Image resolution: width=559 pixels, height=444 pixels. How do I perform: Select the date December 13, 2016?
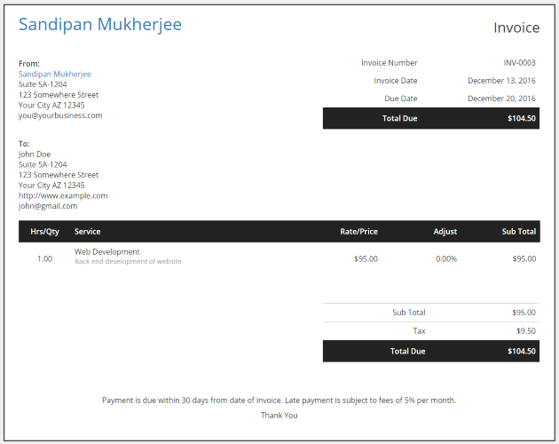(x=501, y=81)
